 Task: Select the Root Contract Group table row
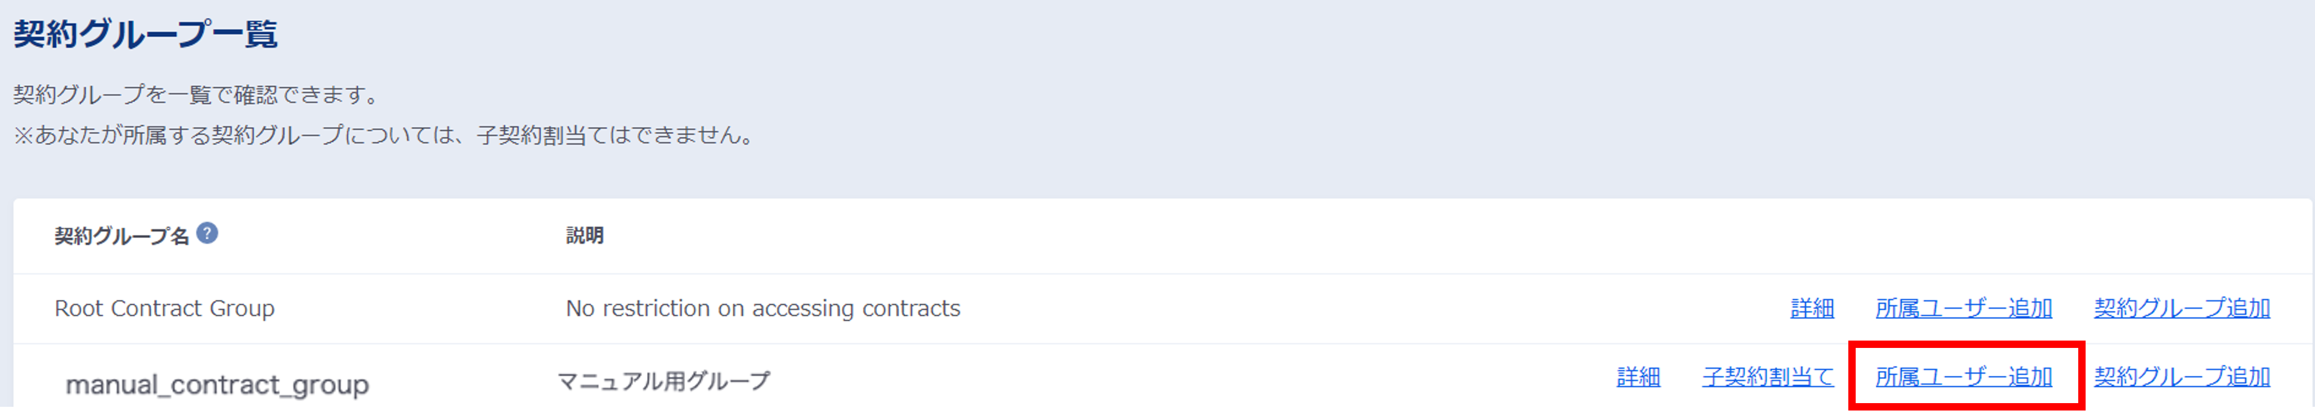point(1258,309)
